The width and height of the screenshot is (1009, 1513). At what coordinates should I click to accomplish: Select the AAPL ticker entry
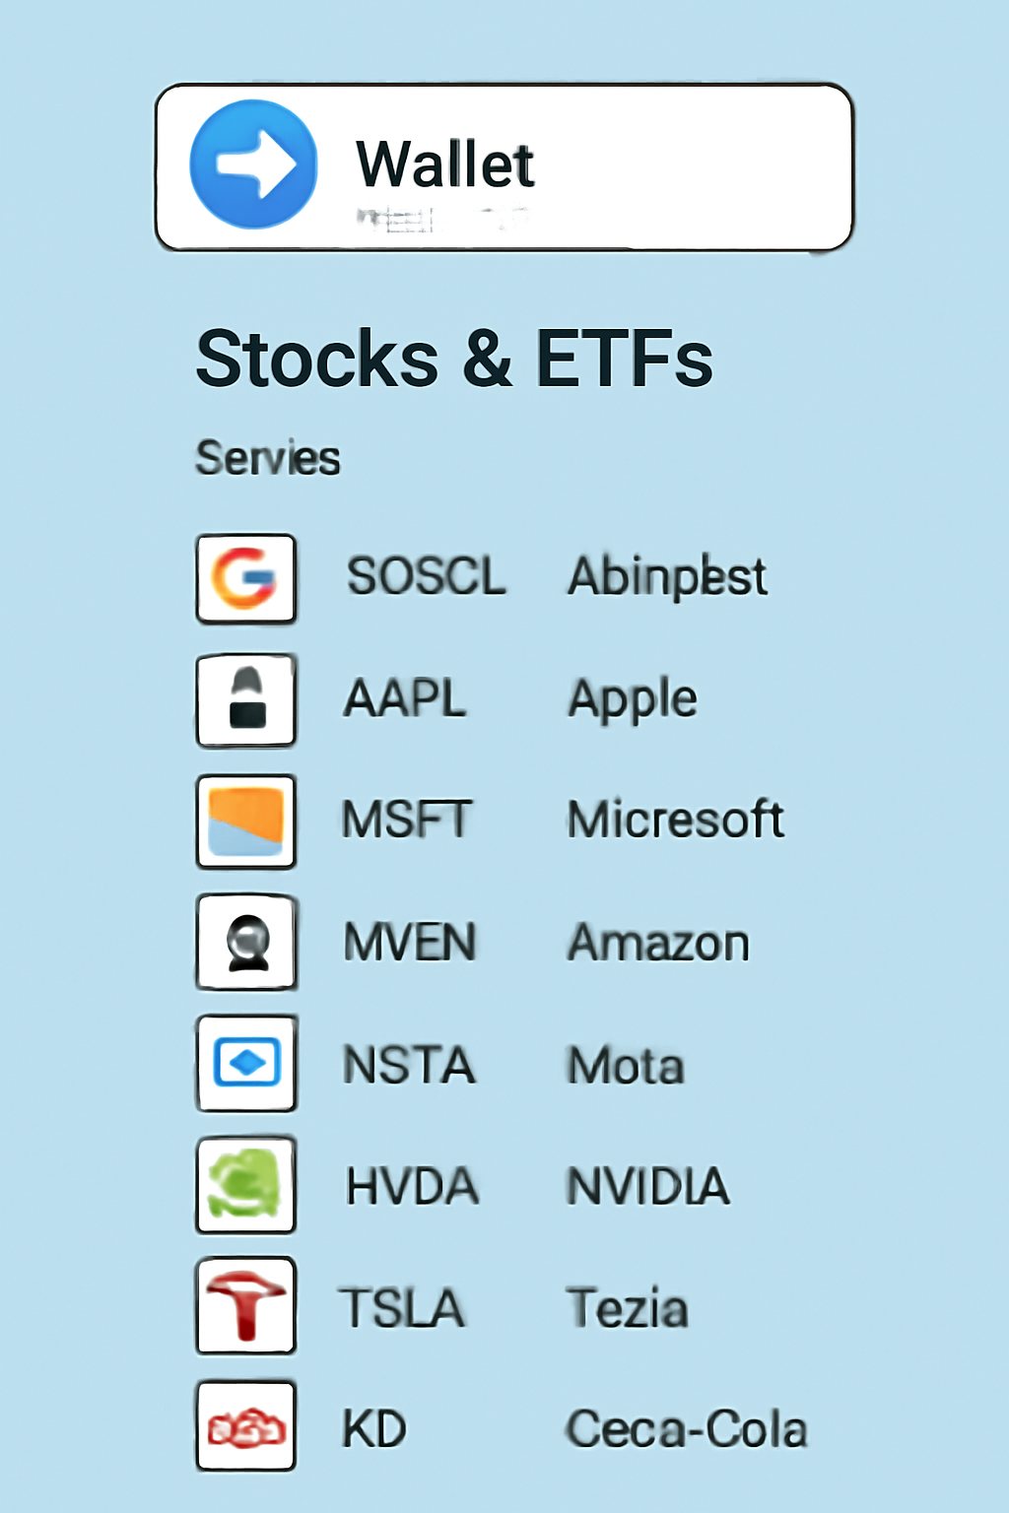pos(405,699)
